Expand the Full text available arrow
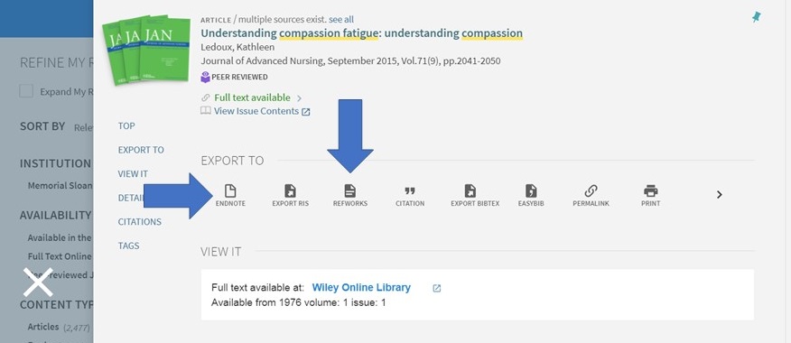The width and height of the screenshot is (791, 343). [299, 98]
